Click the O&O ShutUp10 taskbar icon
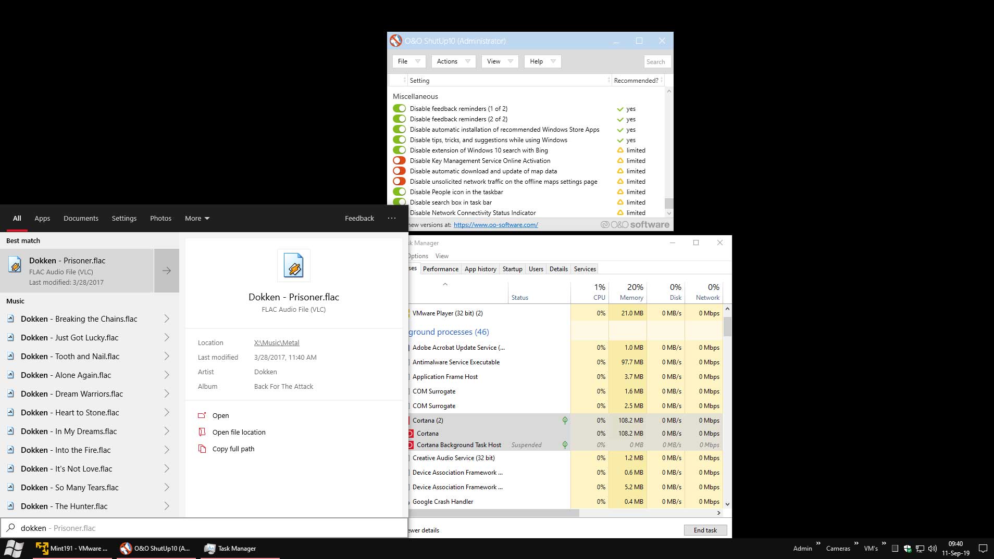994x559 pixels. click(126, 548)
